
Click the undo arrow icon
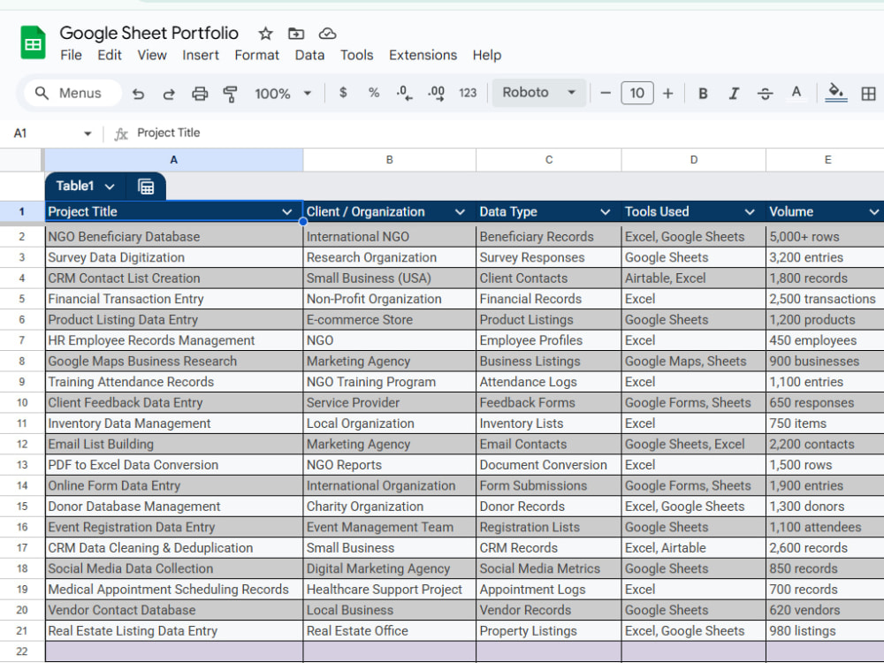click(x=138, y=94)
